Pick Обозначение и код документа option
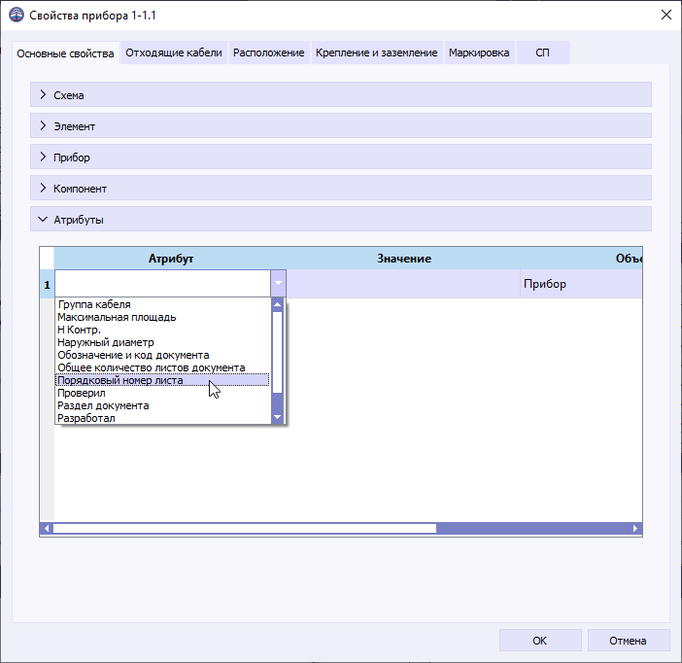 coord(162,355)
